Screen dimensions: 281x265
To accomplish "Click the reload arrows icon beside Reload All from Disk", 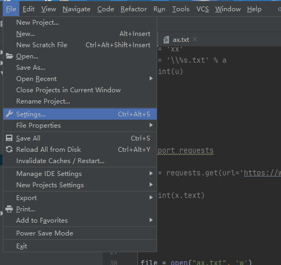I will click(9, 149).
